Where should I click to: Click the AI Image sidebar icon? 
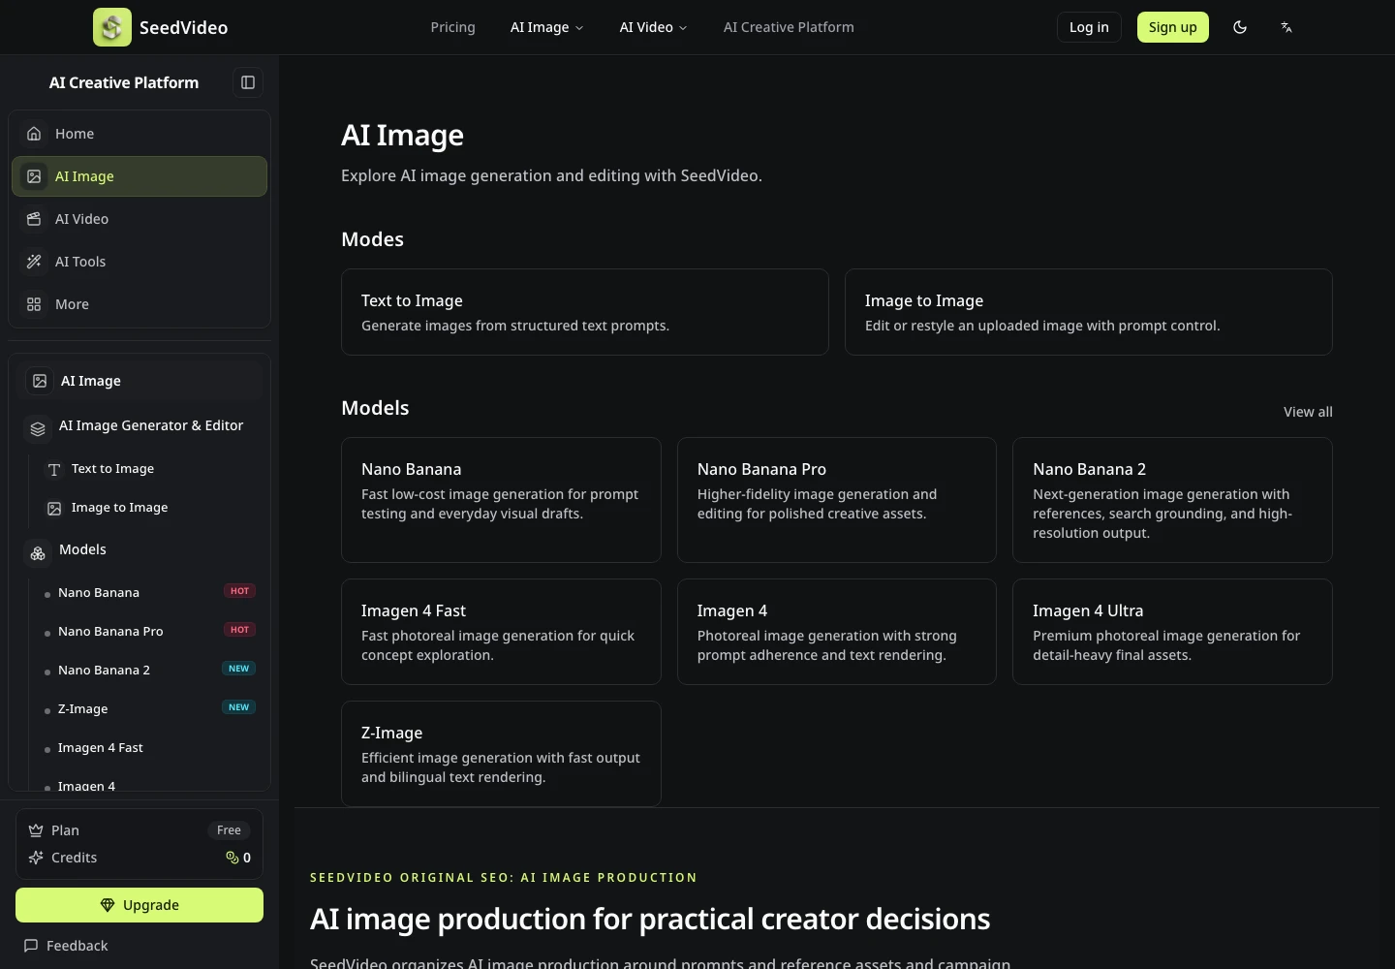[34, 176]
